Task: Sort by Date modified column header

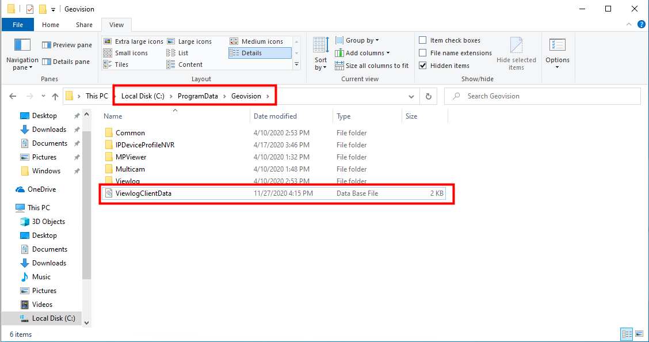Action: coord(291,116)
